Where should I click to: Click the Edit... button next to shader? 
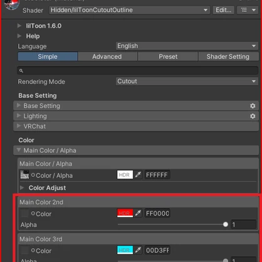point(224,10)
